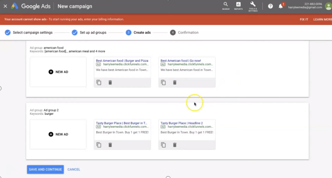
Task: Copy the 'Best Burger in T...' ad
Action: (x=99, y=145)
